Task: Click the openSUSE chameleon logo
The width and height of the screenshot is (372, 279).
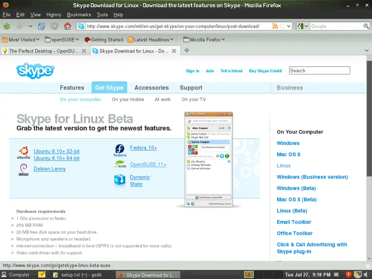Action: coord(120,164)
